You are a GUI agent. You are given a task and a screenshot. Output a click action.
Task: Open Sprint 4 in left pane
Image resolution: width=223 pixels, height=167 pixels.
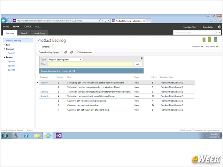tap(11, 62)
